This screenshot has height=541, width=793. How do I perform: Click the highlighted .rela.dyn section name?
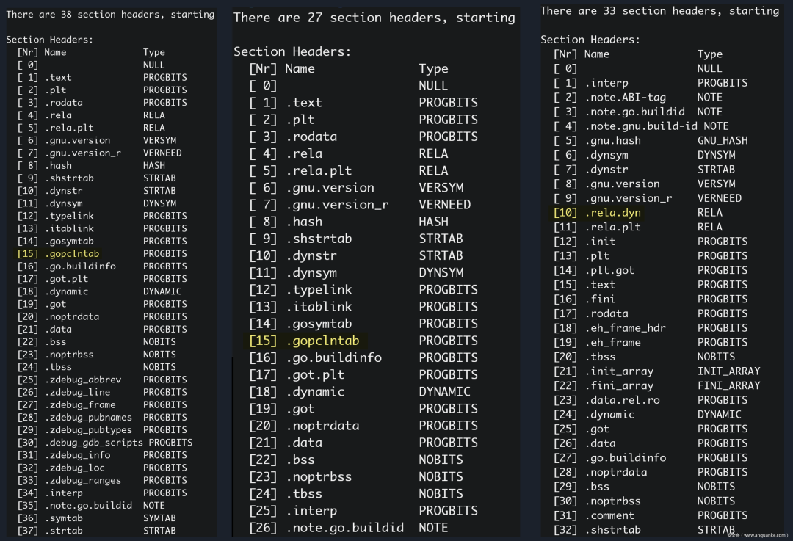(x=613, y=213)
